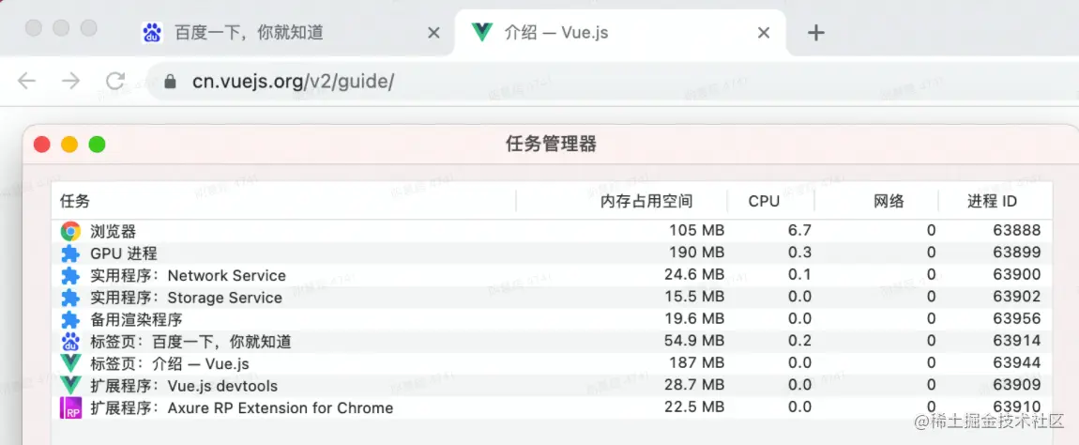The height and width of the screenshot is (445, 1079).
Task: Click the Axure RP extension icon
Action: click(x=70, y=408)
